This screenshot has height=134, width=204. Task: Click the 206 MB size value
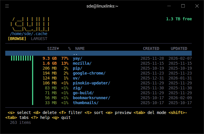click(50, 68)
